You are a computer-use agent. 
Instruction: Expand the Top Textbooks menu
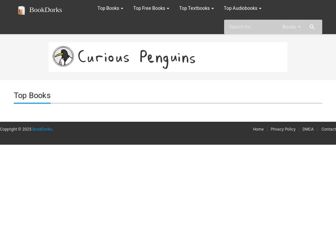click(196, 8)
